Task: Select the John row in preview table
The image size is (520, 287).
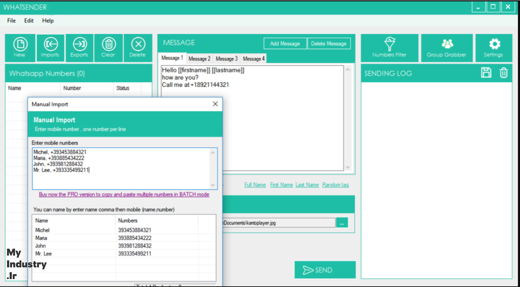Action: pyautogui.click(x=124, y=246)
